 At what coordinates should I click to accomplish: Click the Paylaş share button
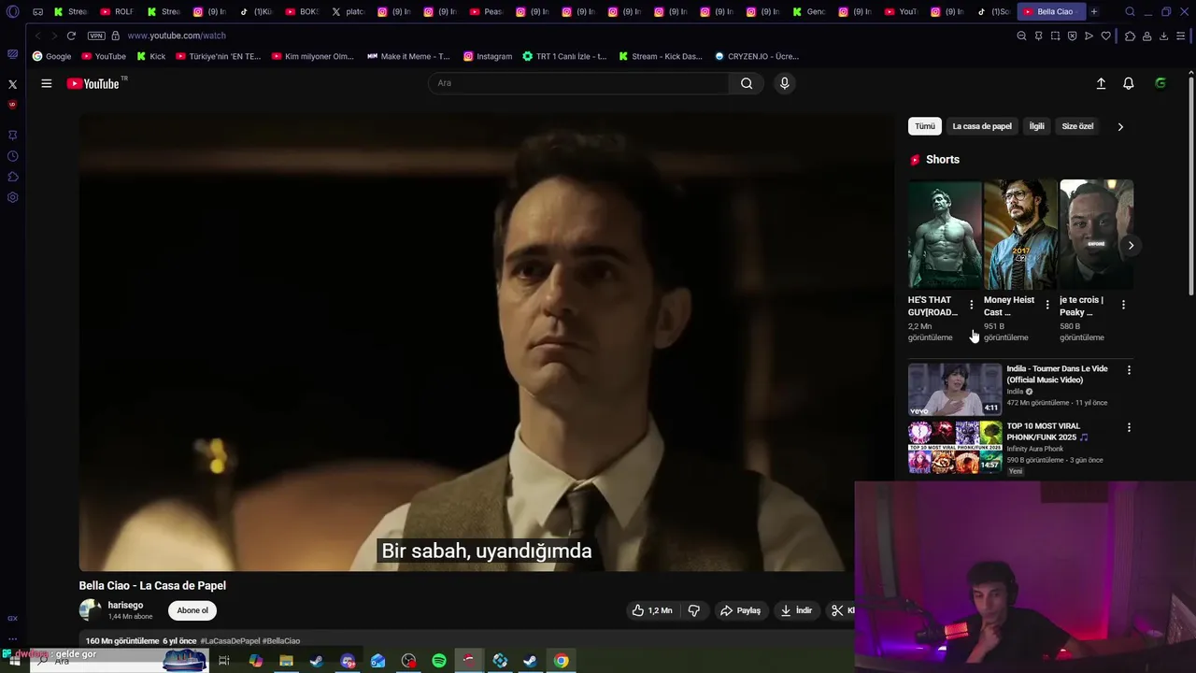point(740,610)
